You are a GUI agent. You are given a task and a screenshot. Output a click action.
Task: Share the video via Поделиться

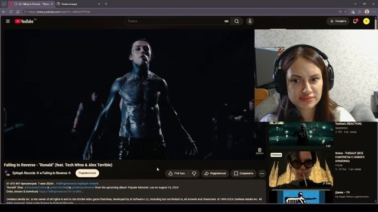215,173
